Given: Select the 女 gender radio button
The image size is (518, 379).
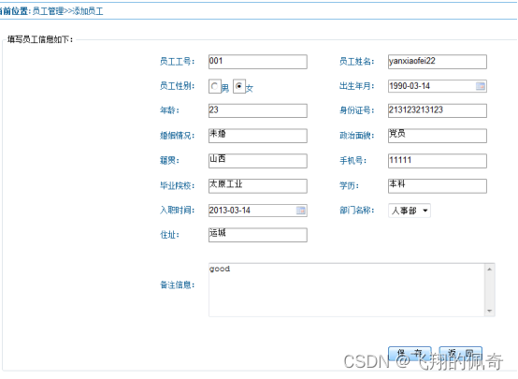Looking at the screenshot, I should coord(239,86).
